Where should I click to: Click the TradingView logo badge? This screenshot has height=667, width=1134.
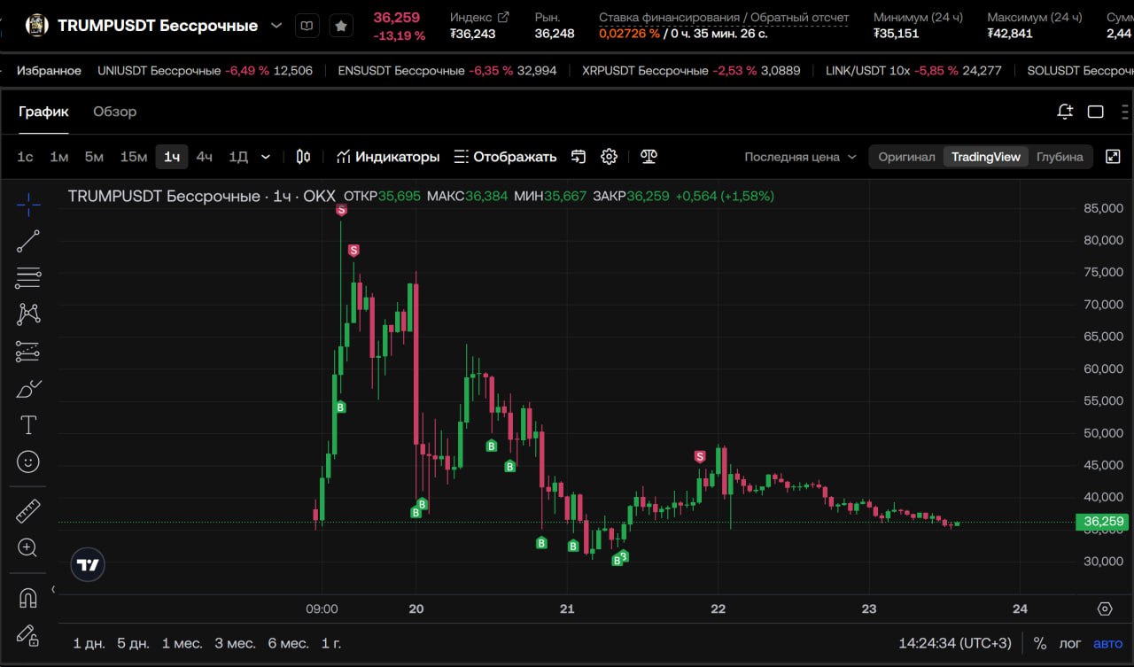coord(88,564)
